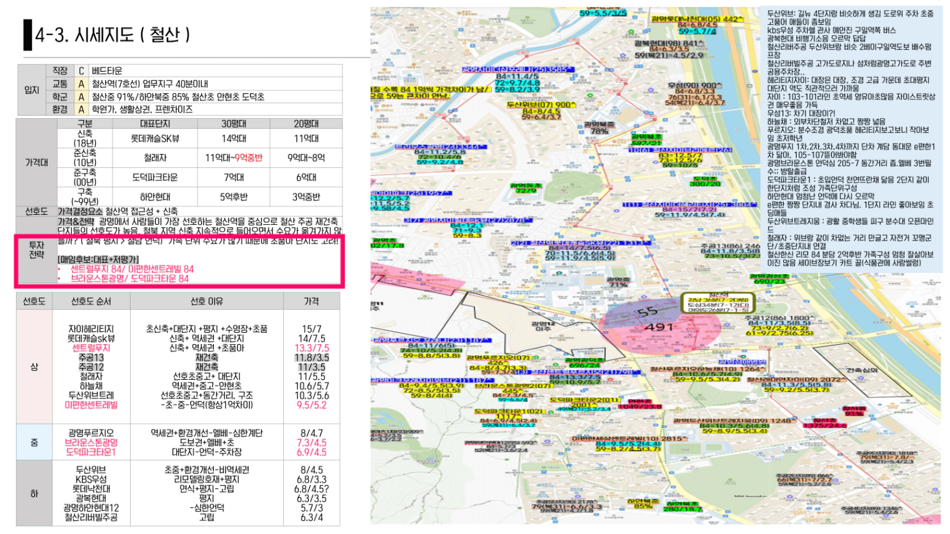
Task: Click the number "55" in the purple map area
Action: tap(647, 312)
